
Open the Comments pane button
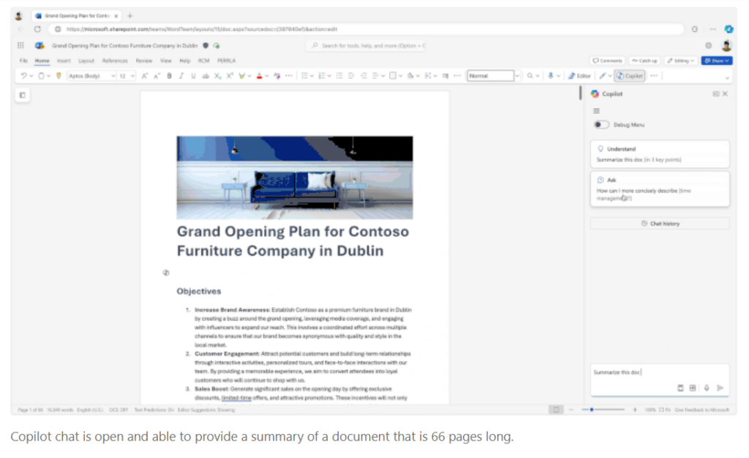[x=607, y=61]
